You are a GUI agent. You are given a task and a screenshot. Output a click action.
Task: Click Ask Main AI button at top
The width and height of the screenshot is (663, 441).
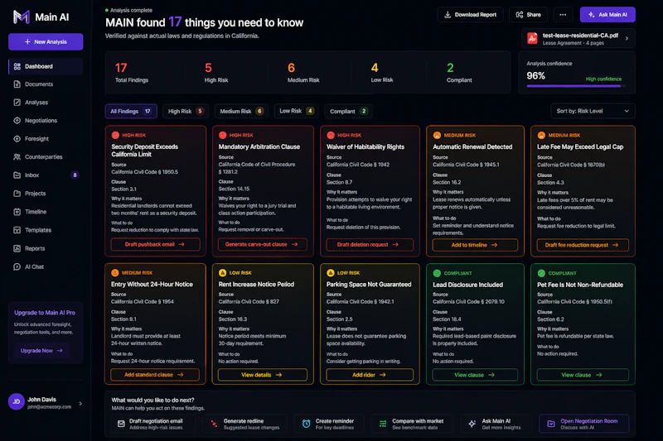607,15
